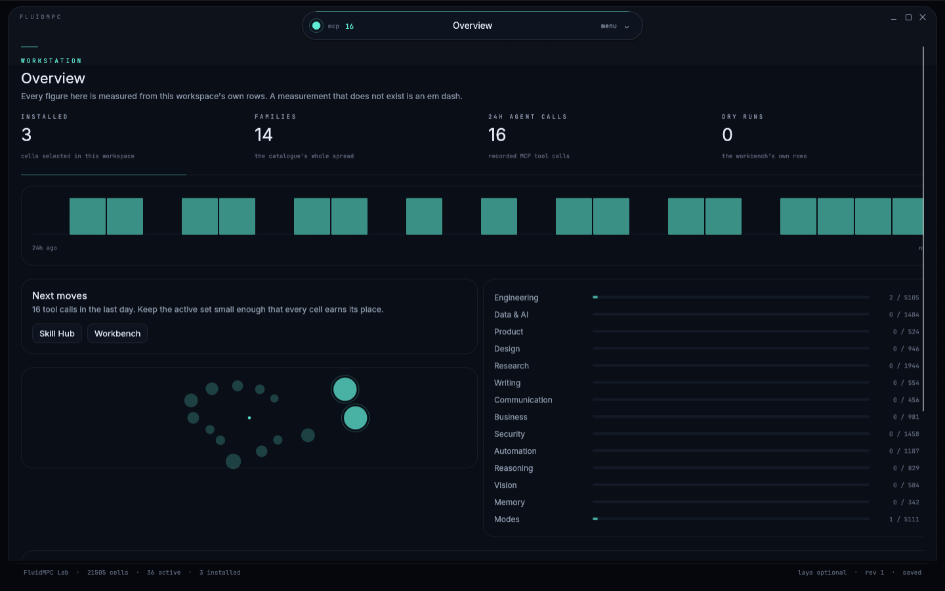
Task: Click the laya optional status entry
Action: [x=822, y=573]
